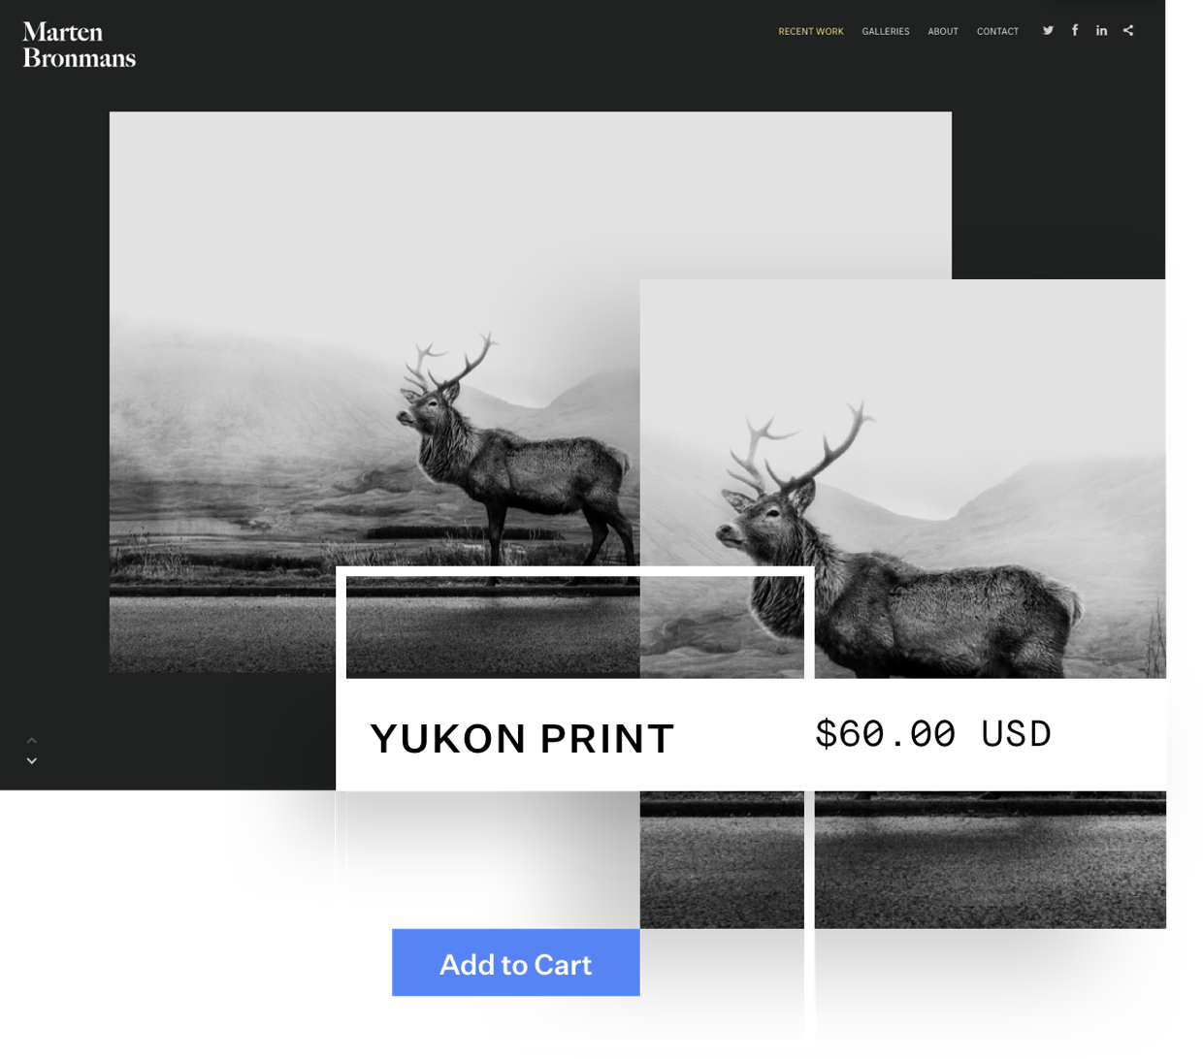Click the down chevron to see next photo
This screenshot has width=1203, height=1059.
(x=31, y=760)
